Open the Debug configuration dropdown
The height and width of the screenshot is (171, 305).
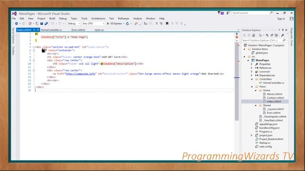point(74,23)
